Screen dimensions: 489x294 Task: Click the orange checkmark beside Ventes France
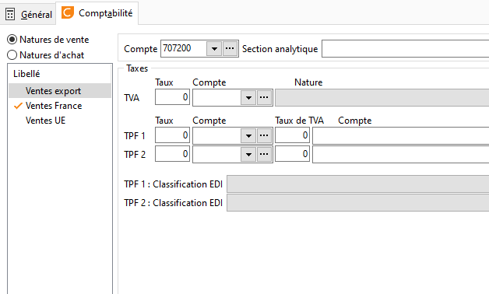(19, 106)
